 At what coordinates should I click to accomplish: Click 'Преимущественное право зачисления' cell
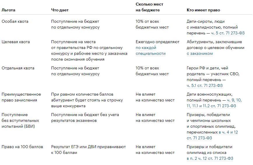[x=21, y=97]
